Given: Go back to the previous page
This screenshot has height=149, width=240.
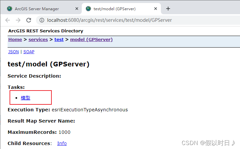Looking at the screenshot, I should click(x=8, y=20).
